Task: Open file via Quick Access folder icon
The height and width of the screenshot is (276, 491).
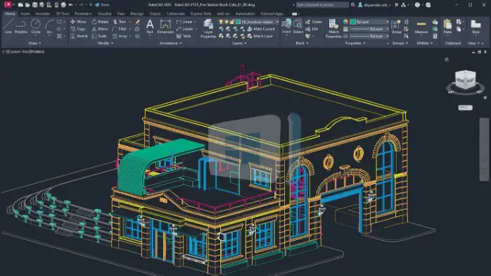Action: pos(27,5)
